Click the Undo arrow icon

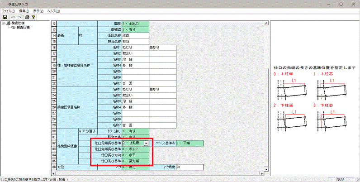[12, 17]
